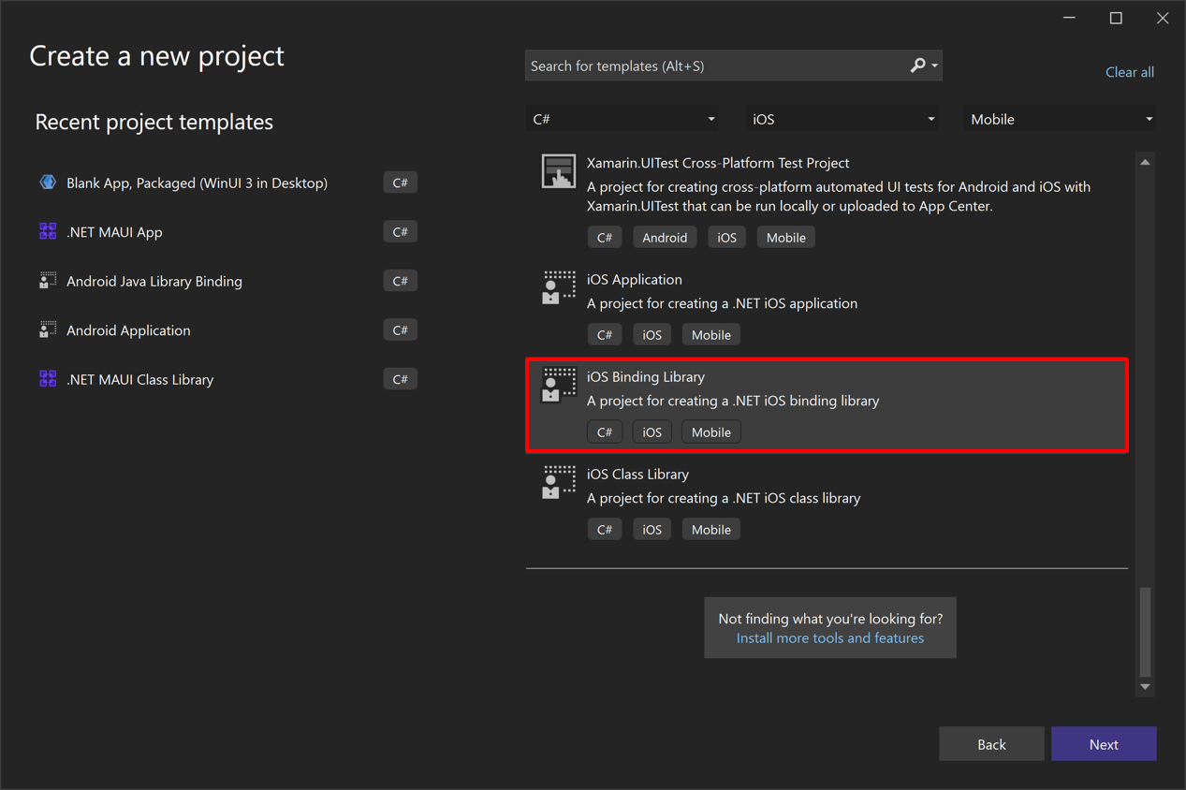Click the Android Java Library Binding icon
1186x790 pixels.
(48, 281)
